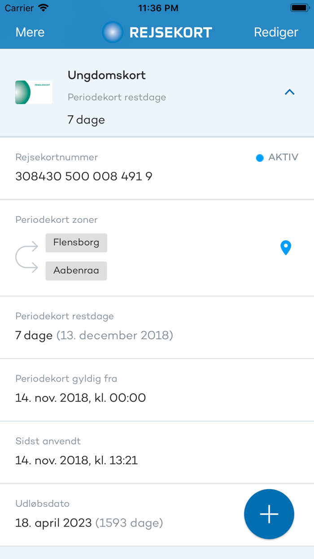Select the map pin icon beside Periodekort zoner
The height and width of the screenshot is (559, 314).
[286, 248]
